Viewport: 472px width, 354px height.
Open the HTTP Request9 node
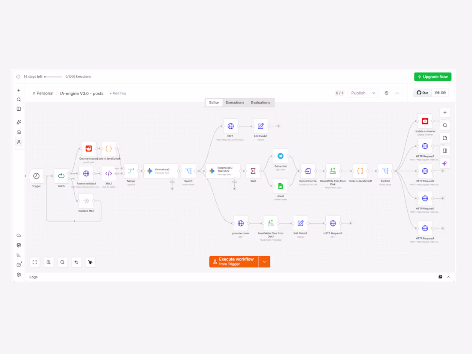pyautogui.click(x=333, y=224)
